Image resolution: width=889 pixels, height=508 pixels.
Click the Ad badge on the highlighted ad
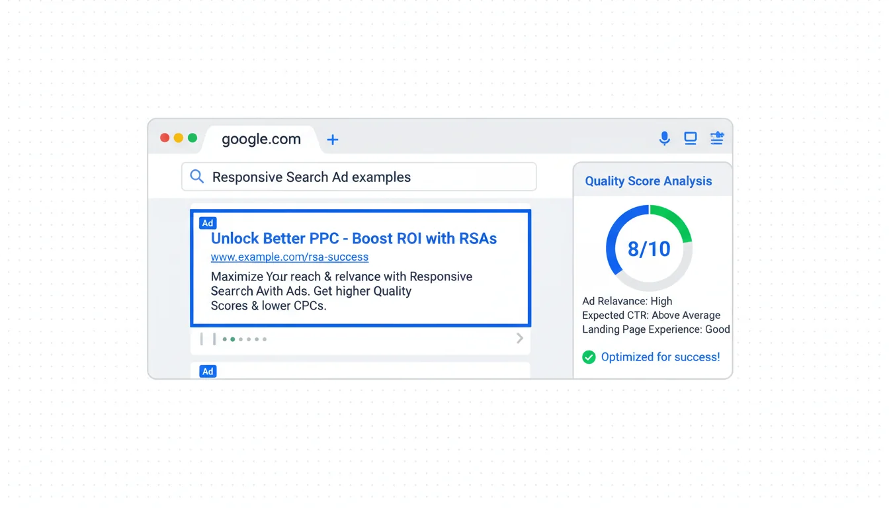[x=208, y=223]
